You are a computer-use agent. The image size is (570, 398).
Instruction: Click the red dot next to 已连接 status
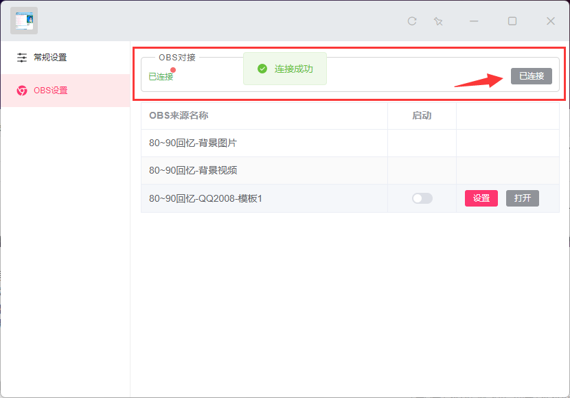(x=173, y=69)
